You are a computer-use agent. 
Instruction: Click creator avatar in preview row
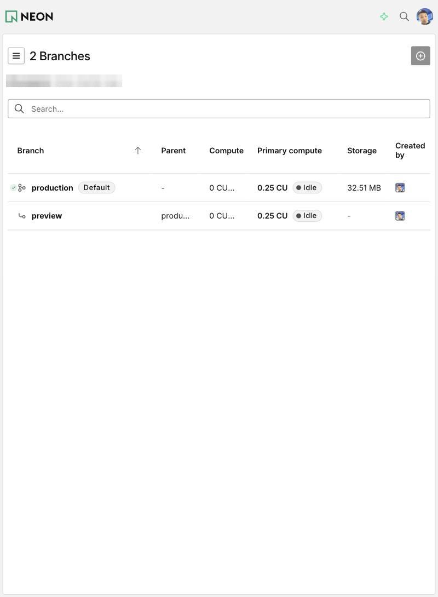(x=400, y=216)
